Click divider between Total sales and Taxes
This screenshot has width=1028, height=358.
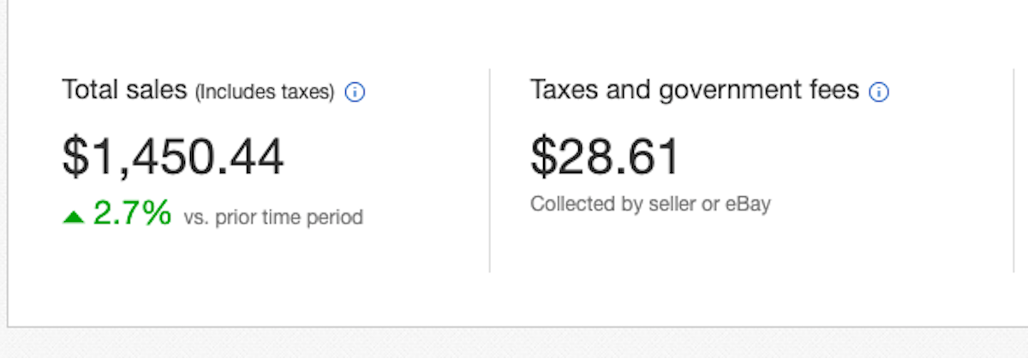(490, 170)
